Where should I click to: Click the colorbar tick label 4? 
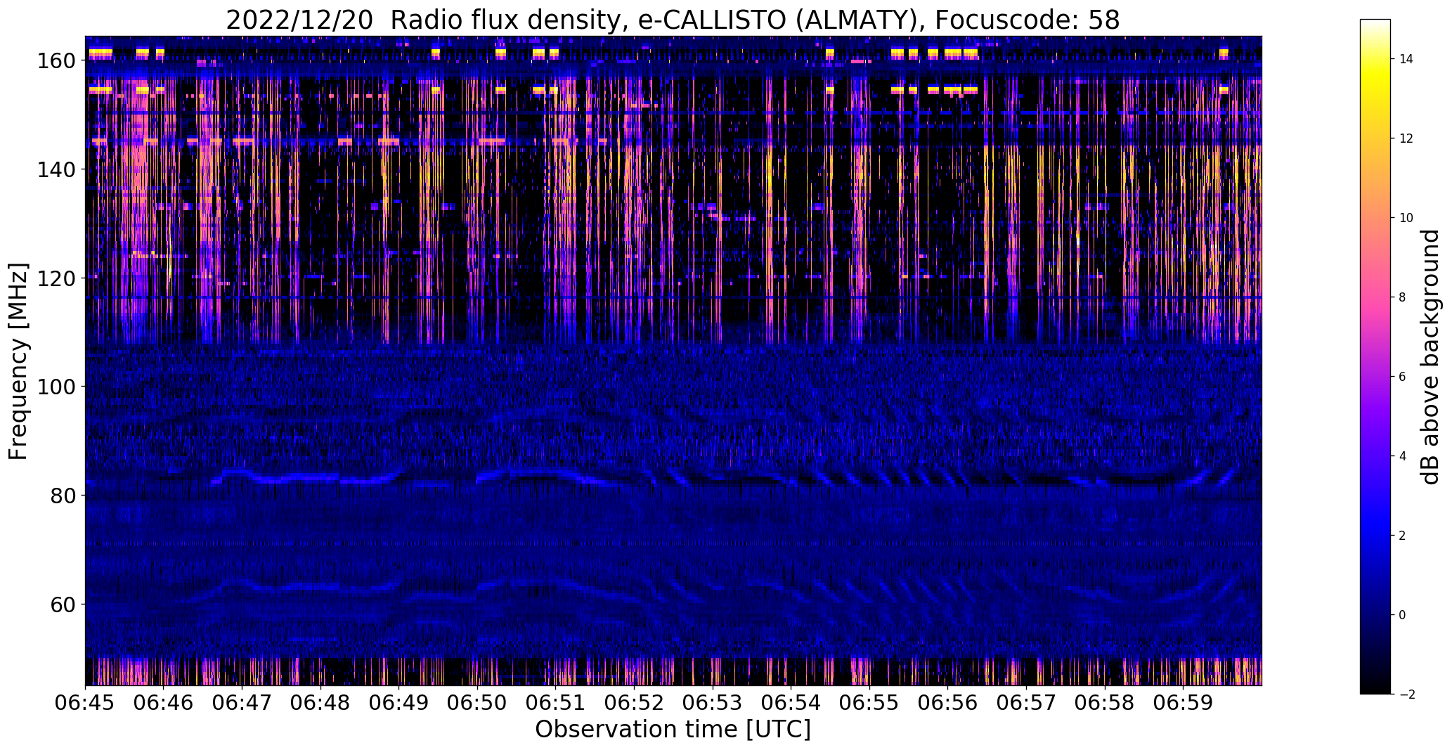point(1403,456)
